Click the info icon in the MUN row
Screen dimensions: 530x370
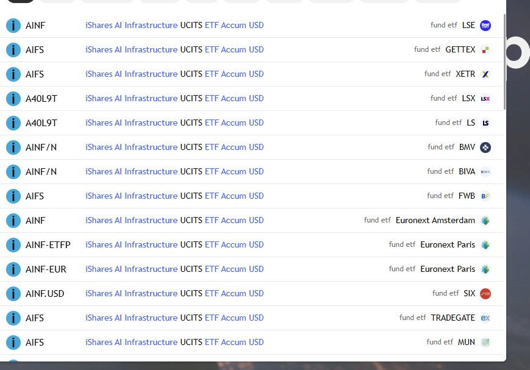pyautogui.click(x=13, y=343)
